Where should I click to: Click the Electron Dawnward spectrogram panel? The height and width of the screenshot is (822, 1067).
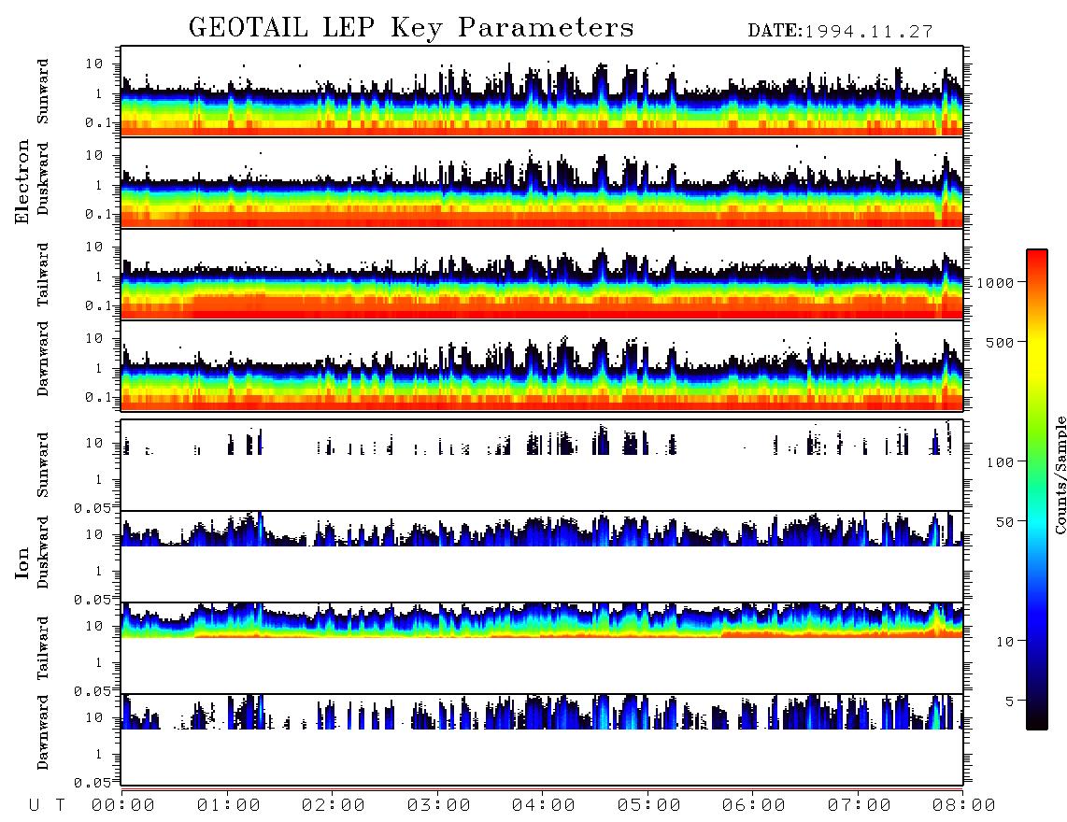pos(542,365)
